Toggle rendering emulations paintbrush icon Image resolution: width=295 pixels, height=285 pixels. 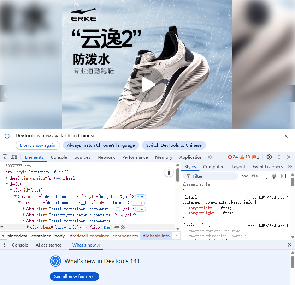pyautogui.click(x=274, y=176)
